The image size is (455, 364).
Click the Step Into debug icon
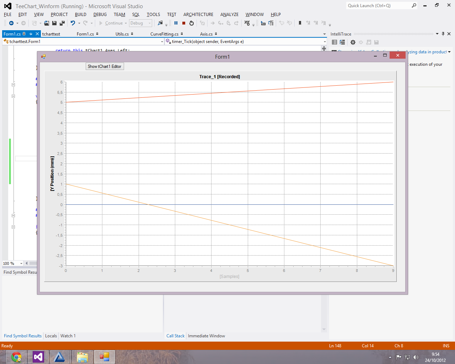221,23
